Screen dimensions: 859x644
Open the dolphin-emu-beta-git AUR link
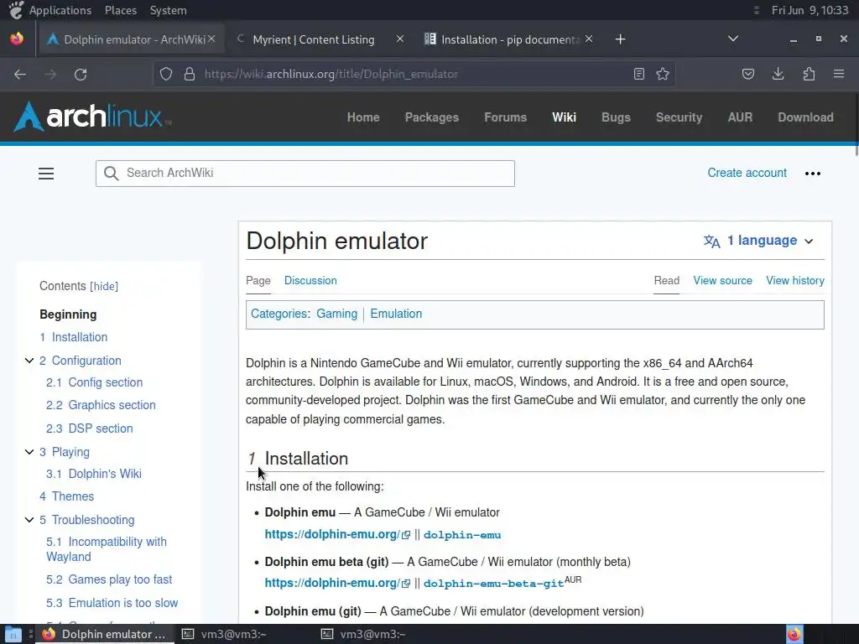493,584
